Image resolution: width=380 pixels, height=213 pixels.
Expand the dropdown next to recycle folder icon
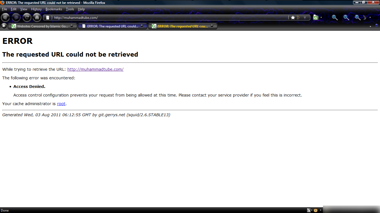(321, 17)
